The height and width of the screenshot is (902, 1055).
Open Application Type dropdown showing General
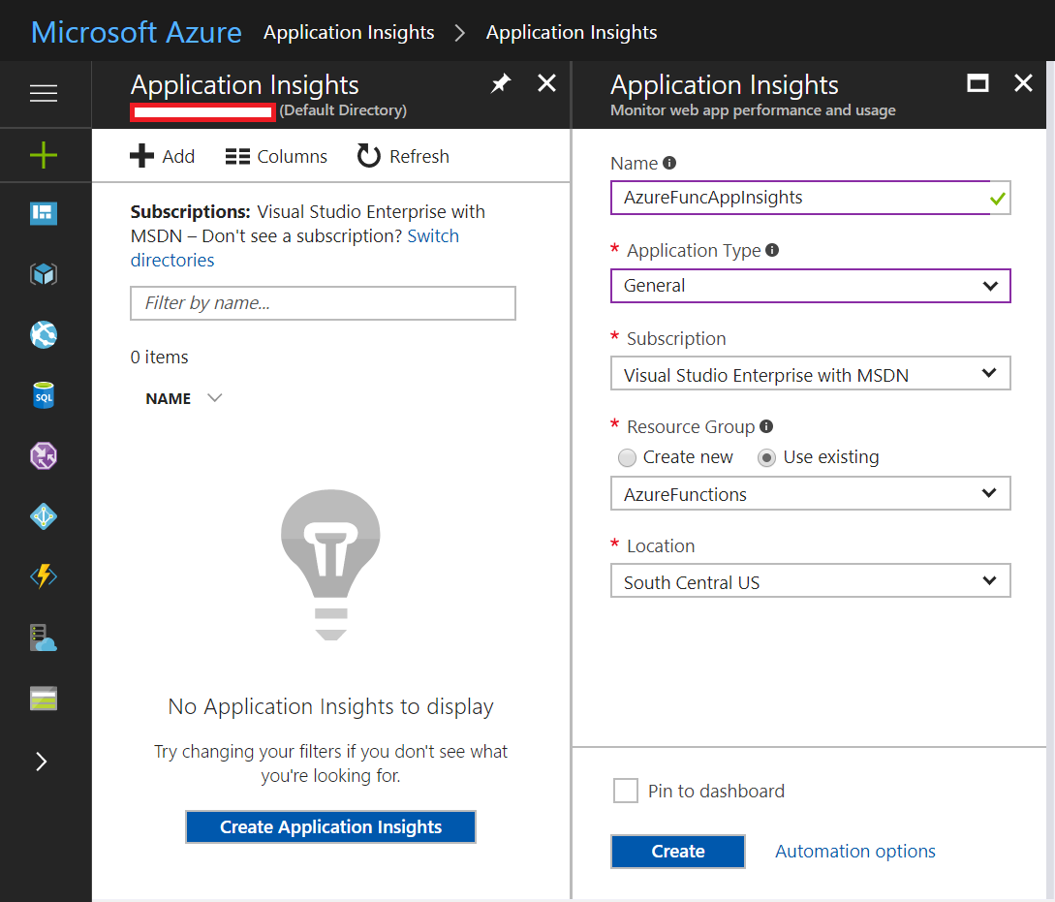pyautogui.click(x=810, y=286)
